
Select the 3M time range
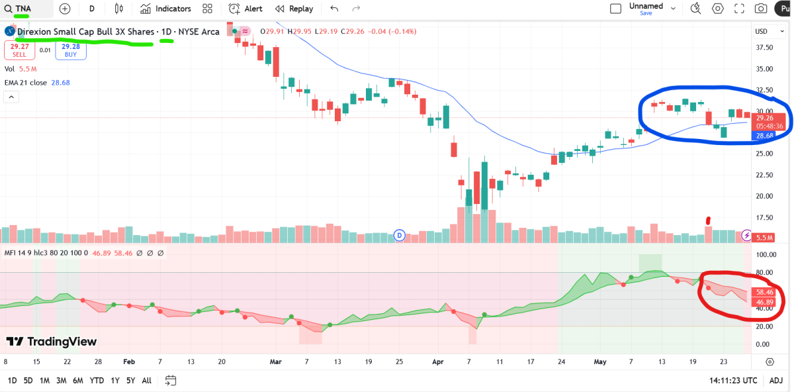[x=61, y=380]
